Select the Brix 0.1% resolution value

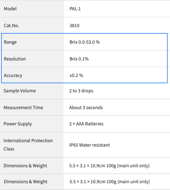(x=79, y=59)
